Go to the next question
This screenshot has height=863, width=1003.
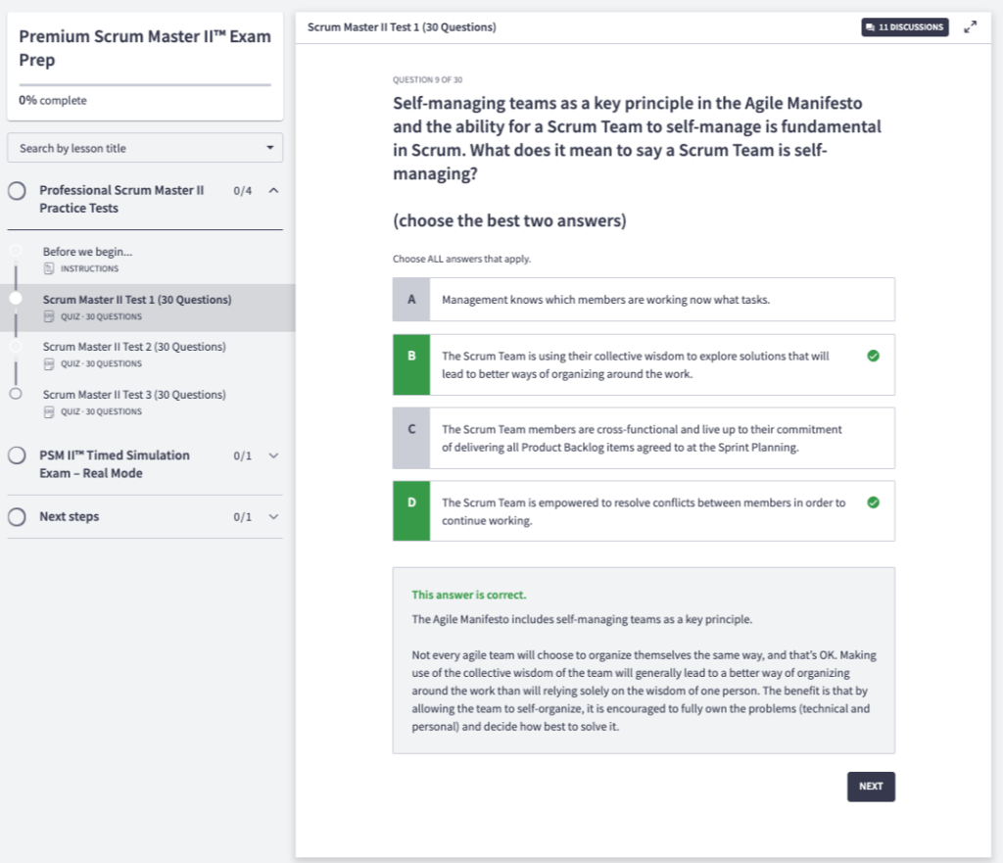pos(871,787)
